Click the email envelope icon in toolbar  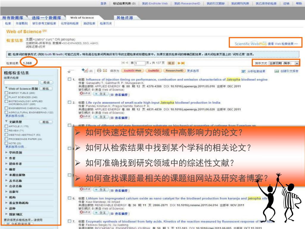click(x=105, y=70)
